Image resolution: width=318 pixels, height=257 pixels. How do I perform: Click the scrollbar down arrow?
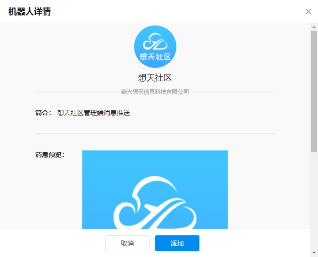tap(314, 253)
